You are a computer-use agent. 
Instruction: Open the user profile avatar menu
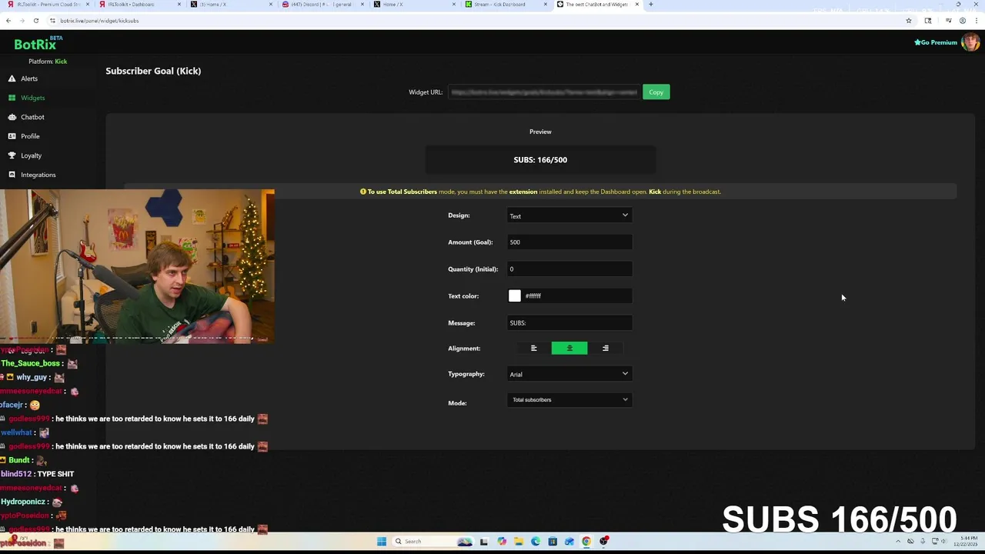click(x=970, y=42)
